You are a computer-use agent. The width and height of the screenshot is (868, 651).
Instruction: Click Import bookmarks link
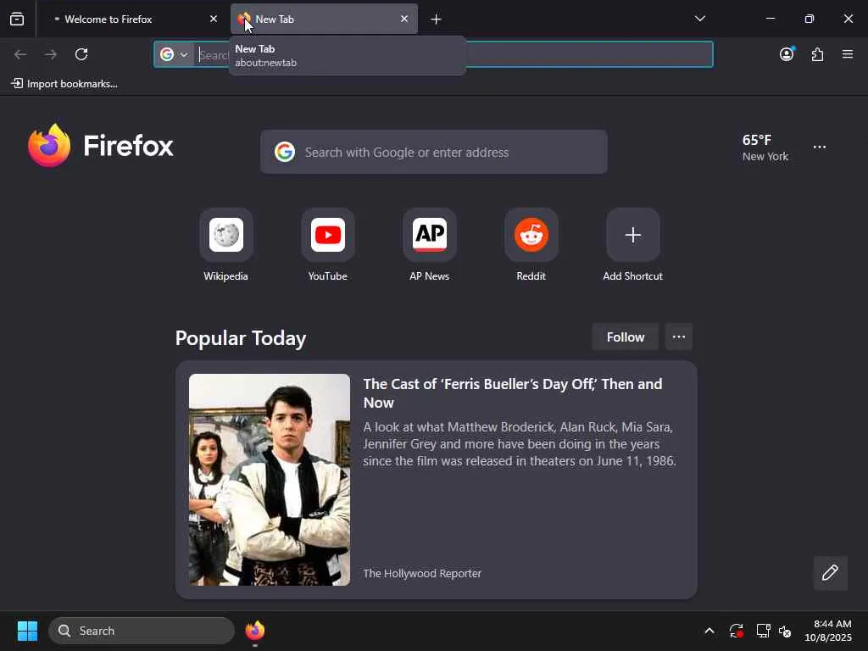click(64, 84)
